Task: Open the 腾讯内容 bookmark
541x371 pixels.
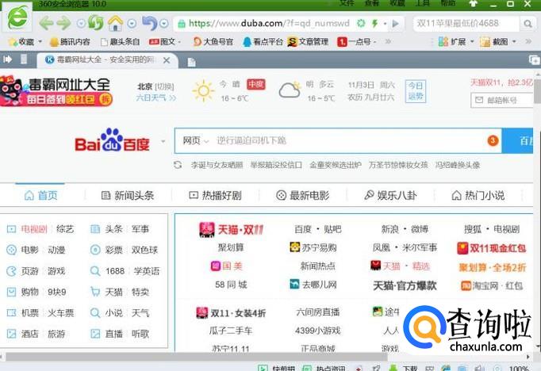Action: 70,42
